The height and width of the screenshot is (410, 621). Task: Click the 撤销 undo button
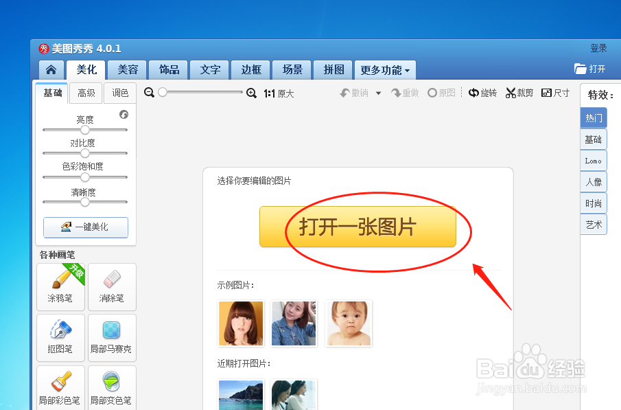tap(355, 93)
